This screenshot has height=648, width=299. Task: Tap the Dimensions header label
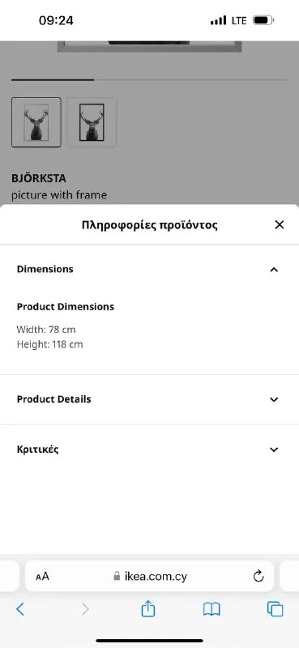45,269
